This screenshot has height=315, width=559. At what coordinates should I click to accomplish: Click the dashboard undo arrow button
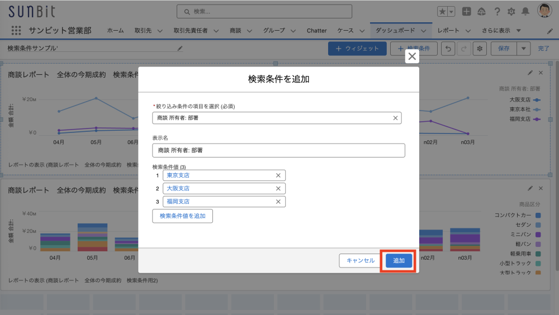pos(448,49)
